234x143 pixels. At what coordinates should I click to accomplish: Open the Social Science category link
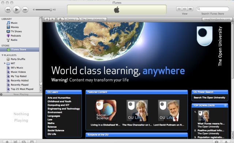[56, 130]
